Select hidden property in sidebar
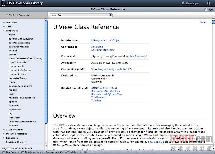Image resolution: width=215 pixels, height=154 pixels. (x=13, y=90)
